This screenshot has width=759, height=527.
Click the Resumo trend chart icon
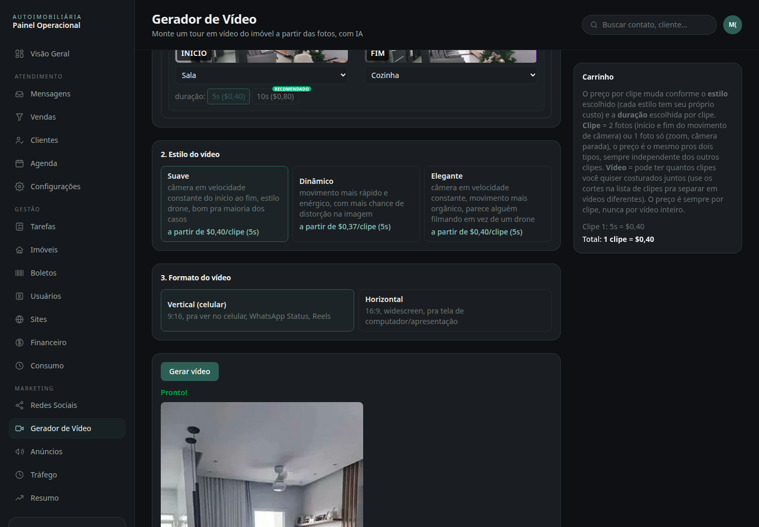pyautogui.click(x=20, y=498)
